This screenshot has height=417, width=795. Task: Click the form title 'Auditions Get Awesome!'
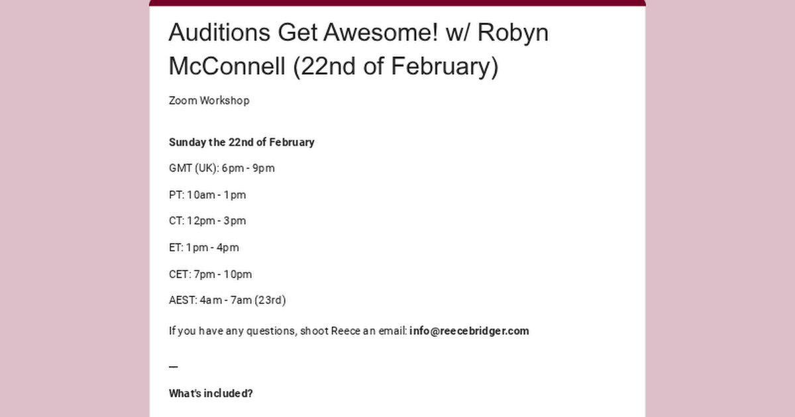pos(302,32)
